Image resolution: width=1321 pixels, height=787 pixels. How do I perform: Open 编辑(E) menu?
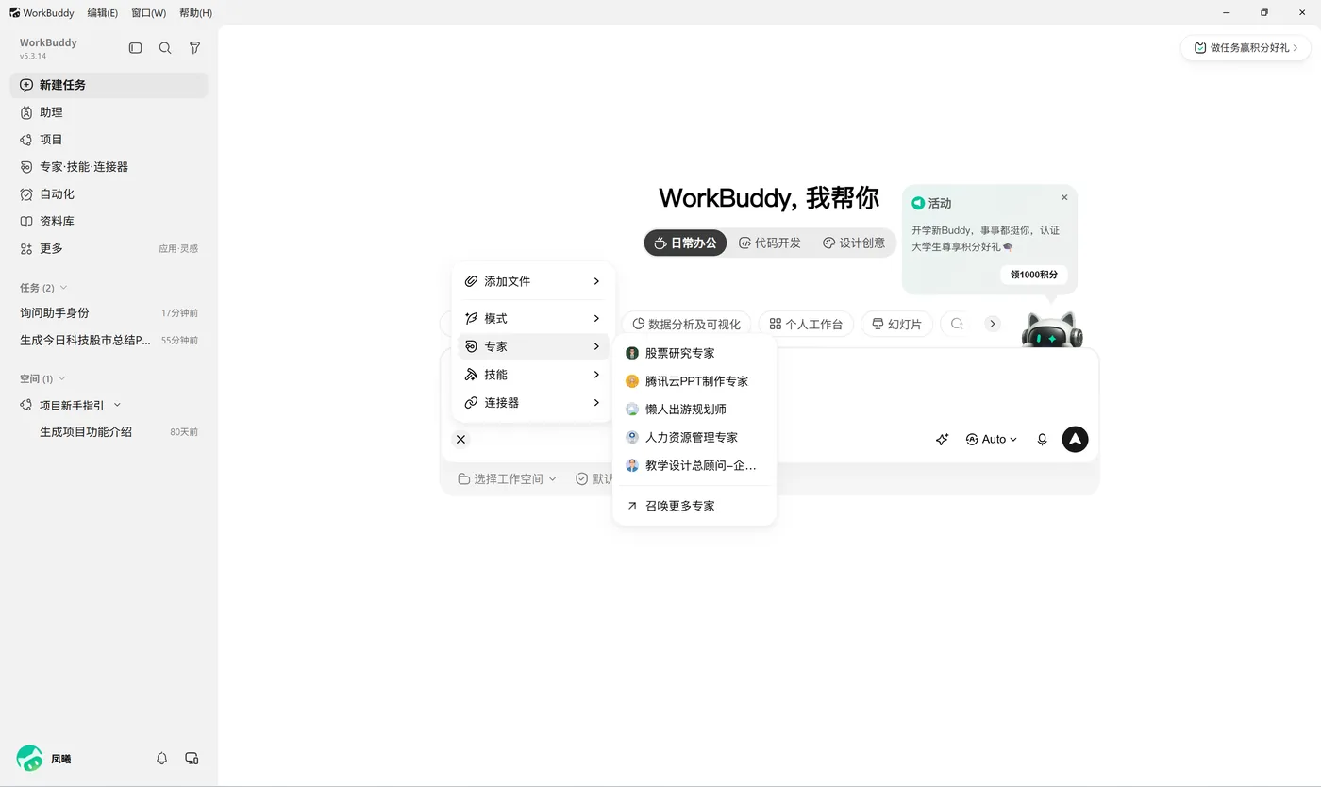[103, 13]
